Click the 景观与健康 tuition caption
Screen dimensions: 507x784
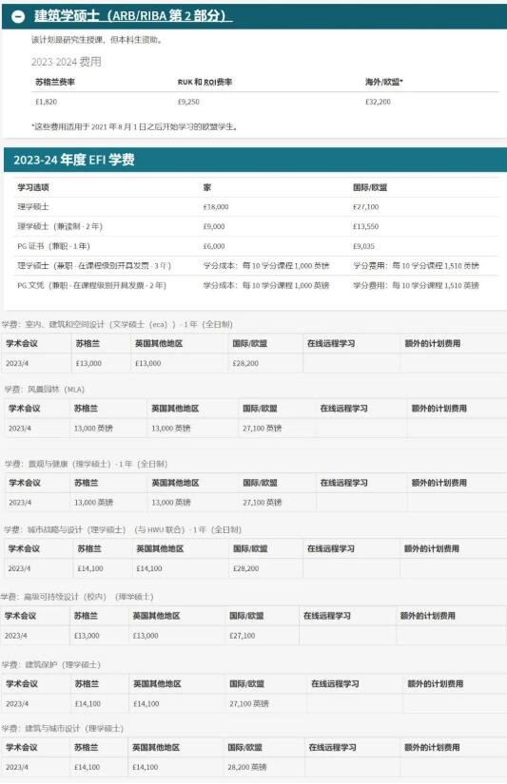pos(86,464)
